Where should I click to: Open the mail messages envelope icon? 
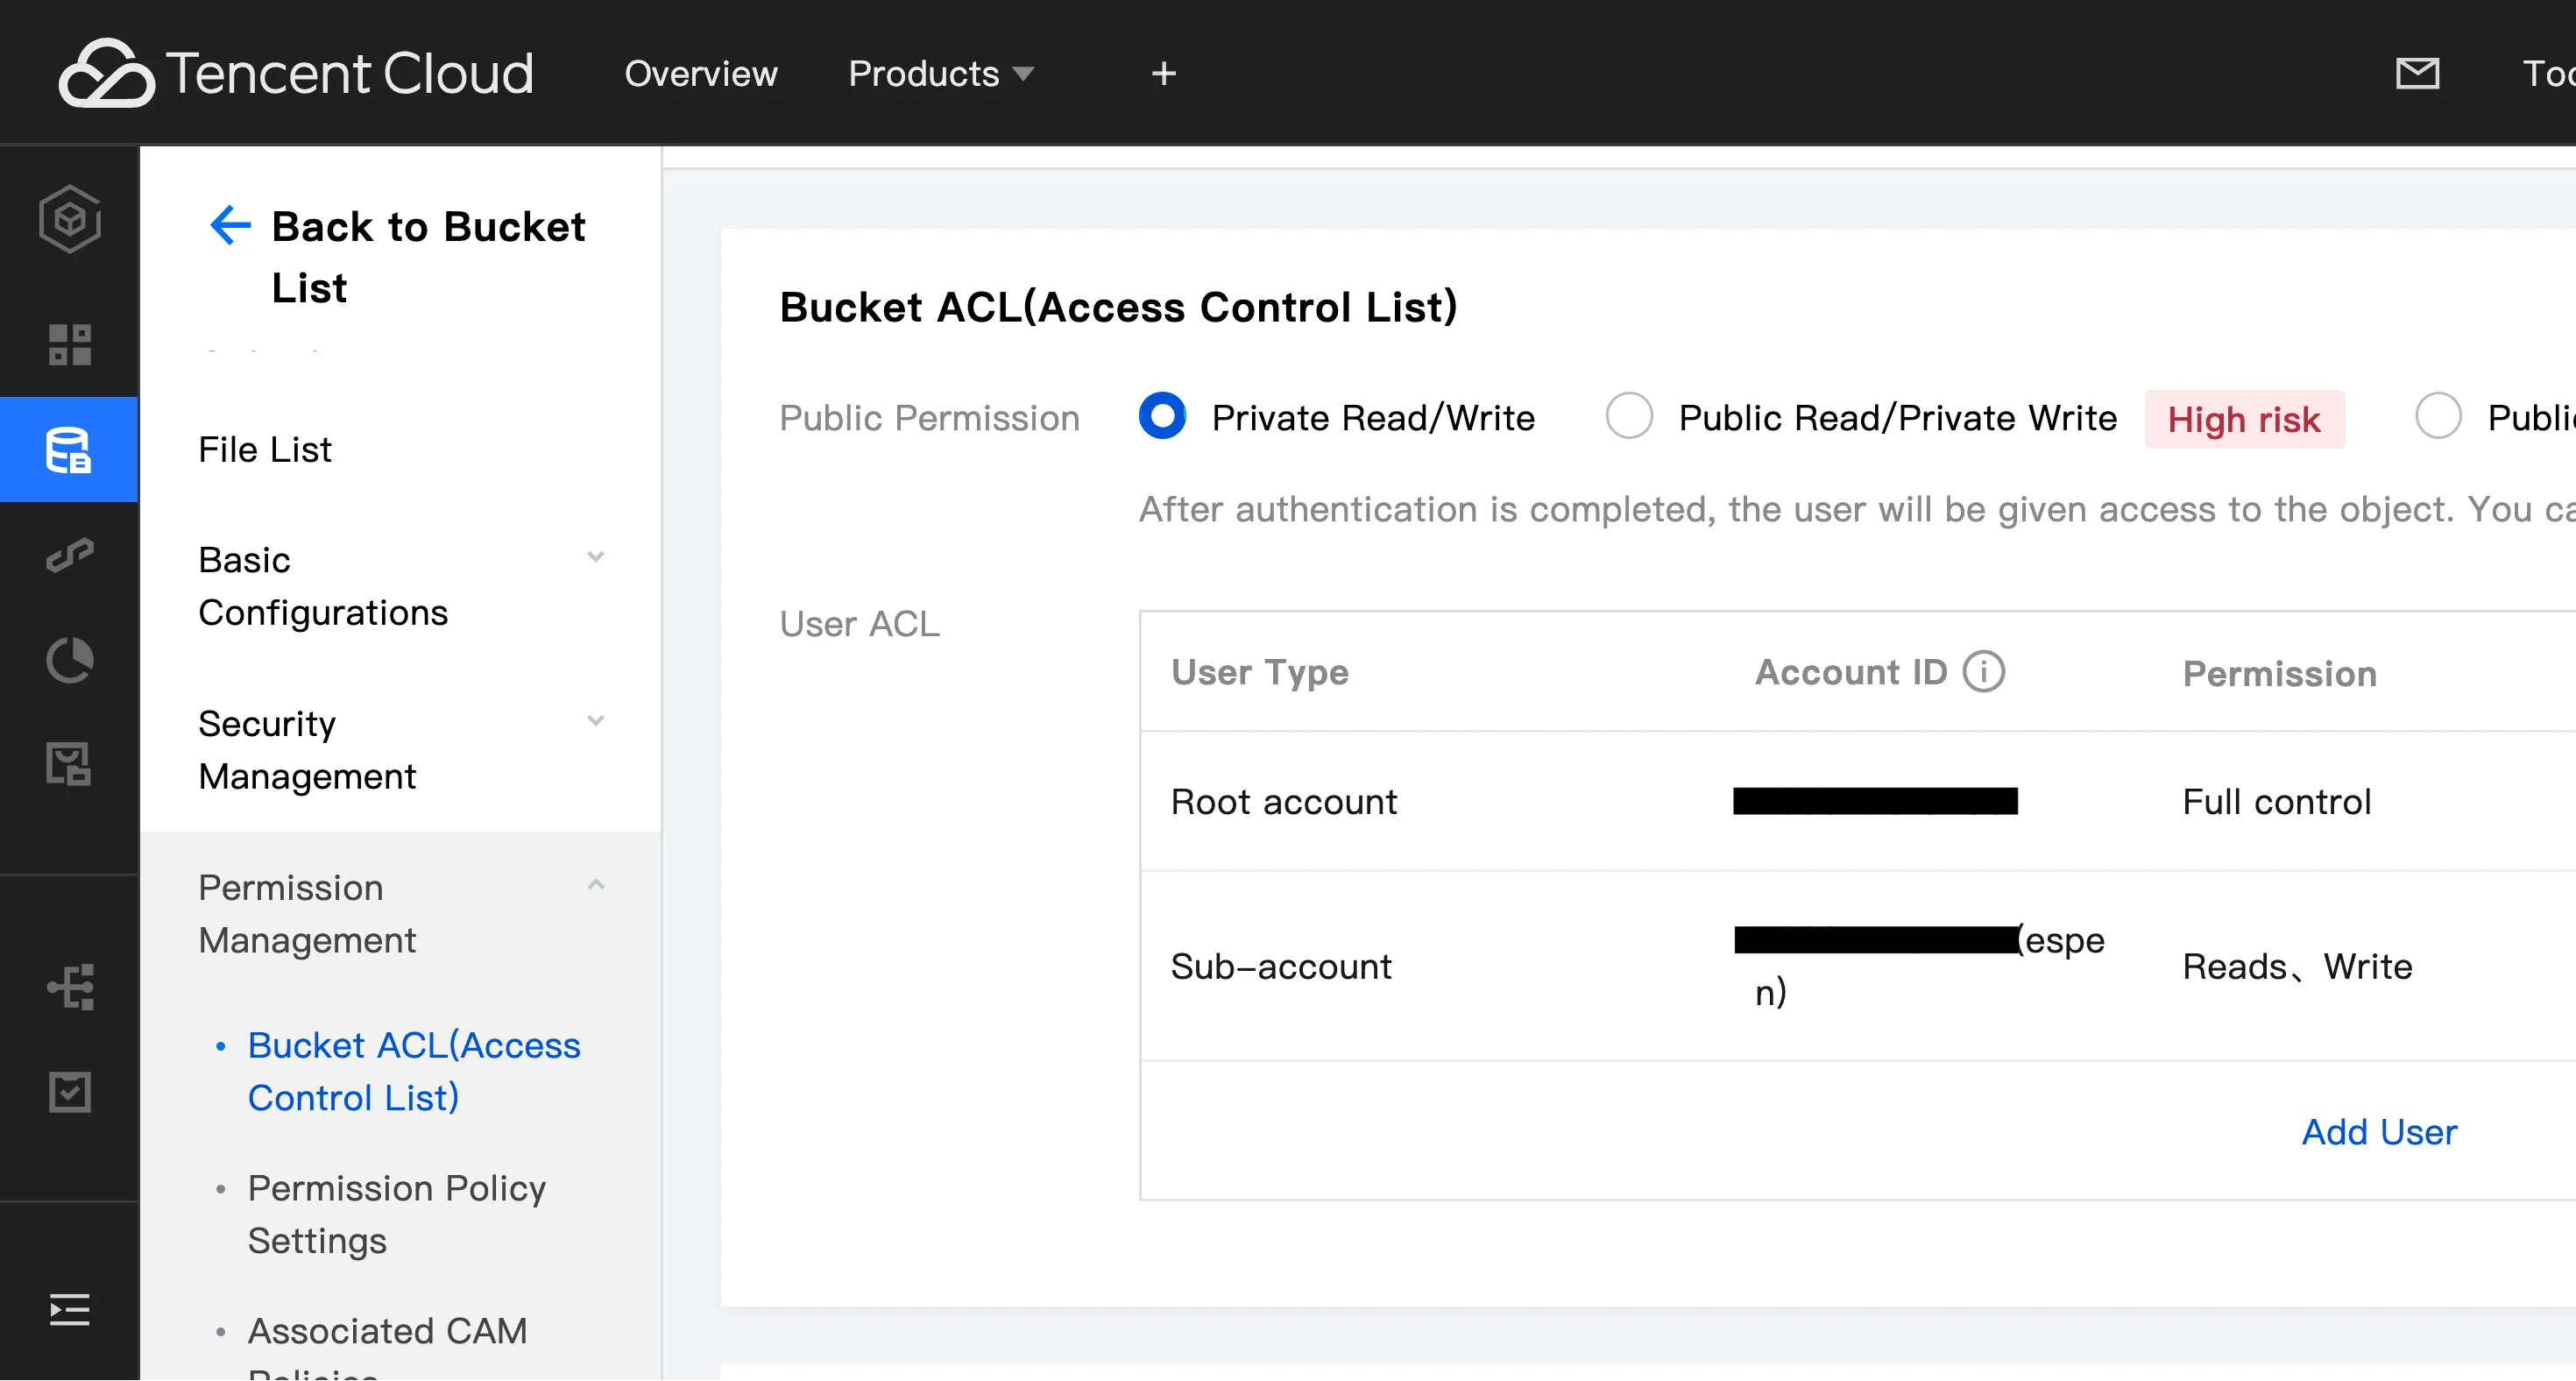pyautogui.click(x=2417, y=73)
